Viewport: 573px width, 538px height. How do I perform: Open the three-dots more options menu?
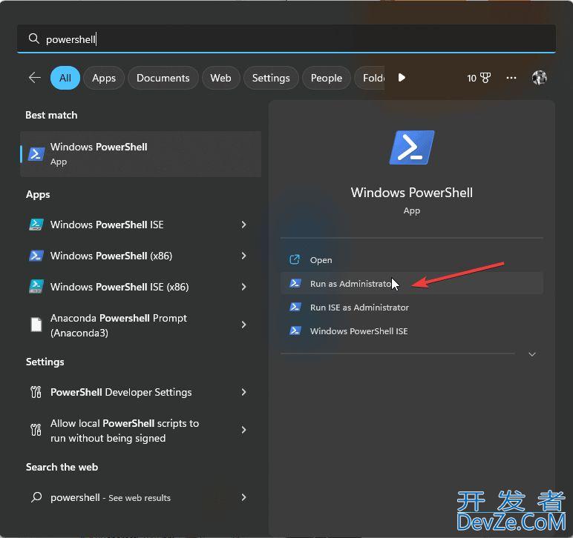[511, 78]
